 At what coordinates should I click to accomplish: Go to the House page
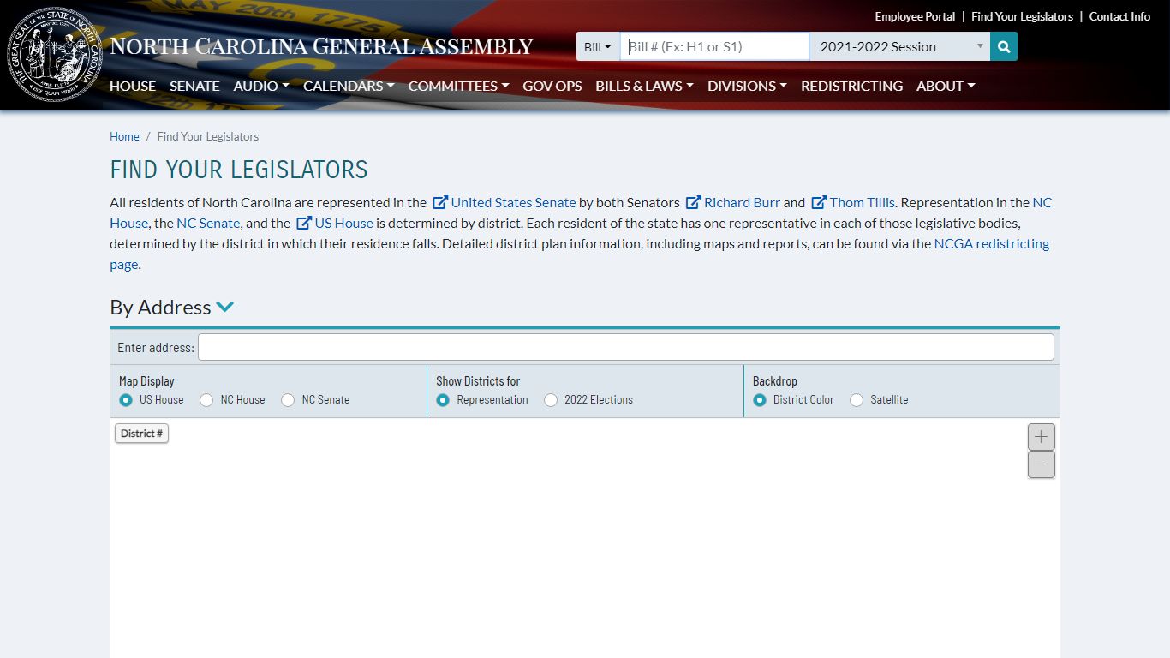pos(133,86)
